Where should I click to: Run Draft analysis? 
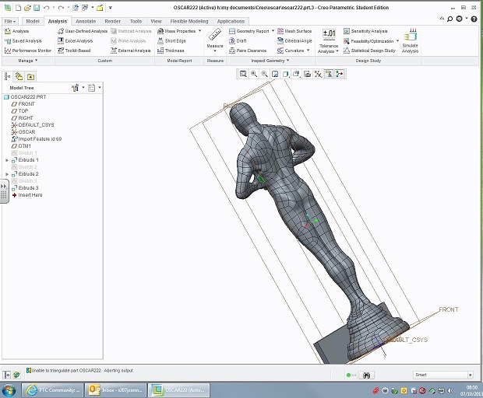(x=238, y=41)
